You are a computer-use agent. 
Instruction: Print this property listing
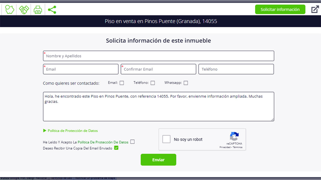[x=38, y=10]
